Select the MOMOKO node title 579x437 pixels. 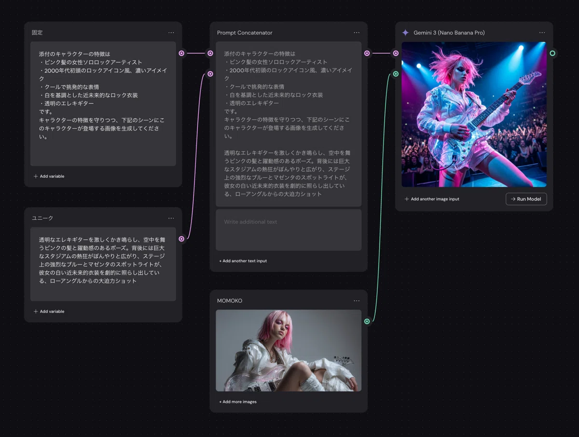[x=230, y=301]
